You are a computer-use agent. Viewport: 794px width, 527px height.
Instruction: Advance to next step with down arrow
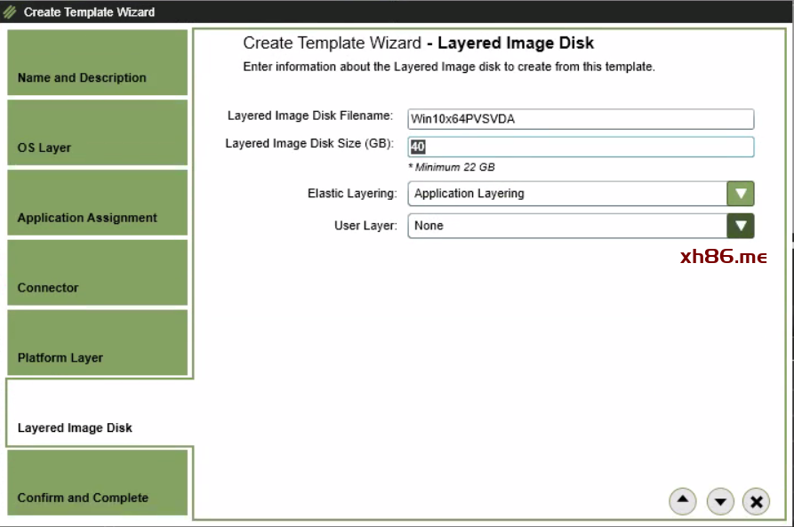(x=720, y=502)
